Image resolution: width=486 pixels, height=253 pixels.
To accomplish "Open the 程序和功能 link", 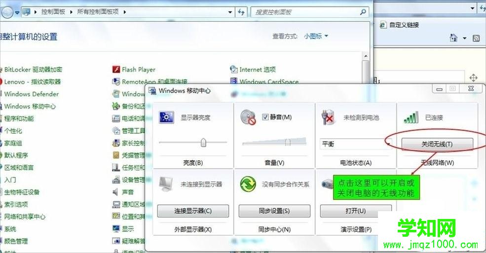I will 19,118.
